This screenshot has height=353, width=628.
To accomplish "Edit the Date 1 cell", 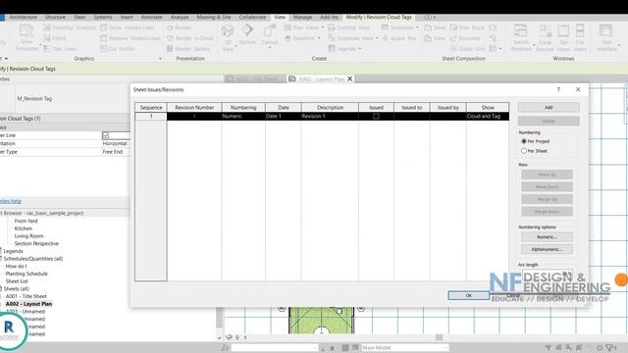I will pos(284,116).
